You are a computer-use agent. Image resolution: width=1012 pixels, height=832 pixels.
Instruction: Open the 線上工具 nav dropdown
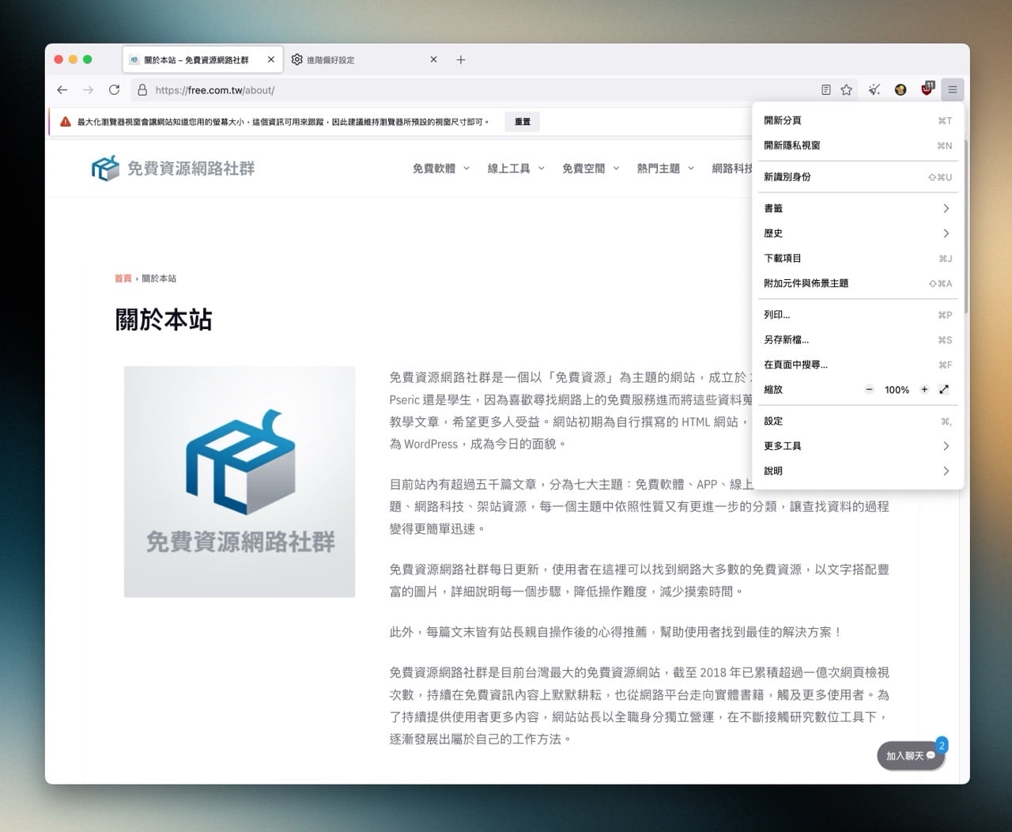pyautogui.click(x=515, y=168)
